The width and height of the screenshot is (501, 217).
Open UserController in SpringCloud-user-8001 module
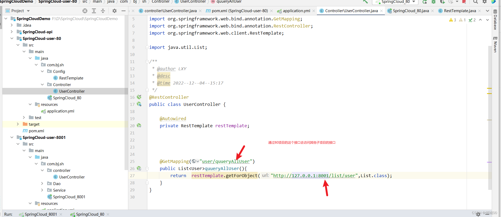pos(72,177)
